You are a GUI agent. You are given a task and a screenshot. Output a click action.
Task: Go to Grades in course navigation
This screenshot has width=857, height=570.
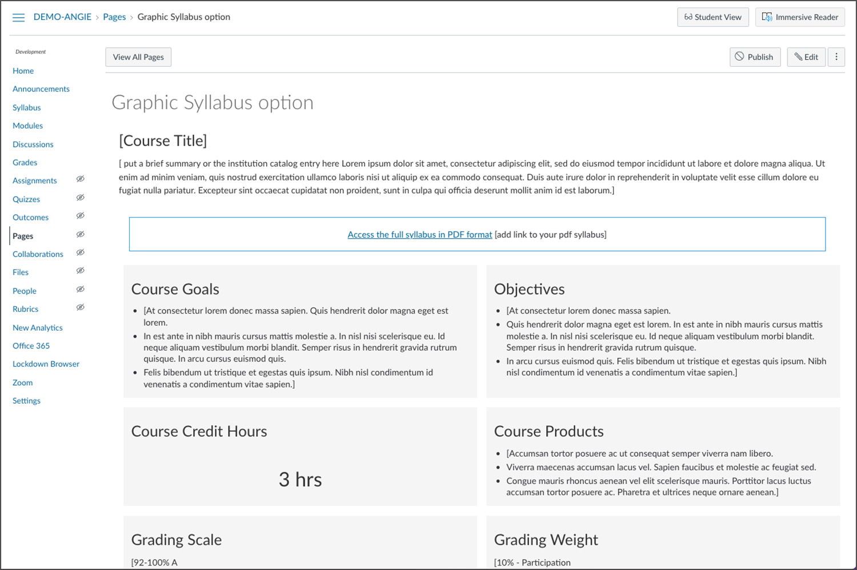click(x=25, y=162)
